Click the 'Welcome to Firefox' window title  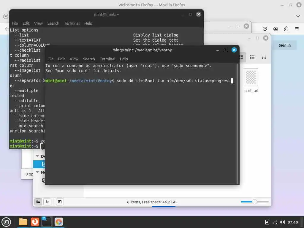[152, 5]
